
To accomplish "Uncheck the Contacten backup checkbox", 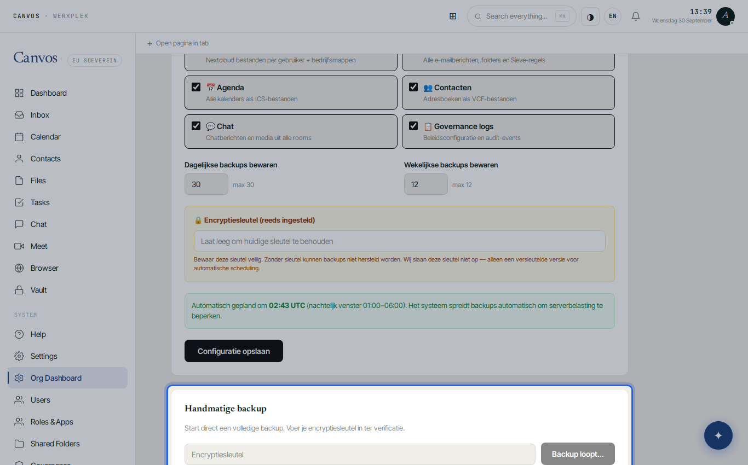I will tap(413, 87).
